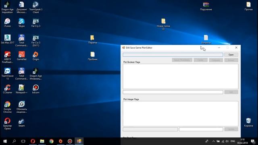Open the People icon in system tray

click(207, 141)
